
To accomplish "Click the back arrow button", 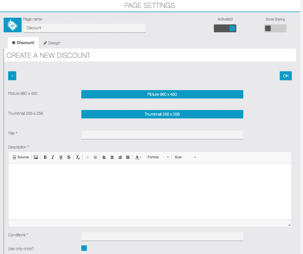I will tap(12, 76).
